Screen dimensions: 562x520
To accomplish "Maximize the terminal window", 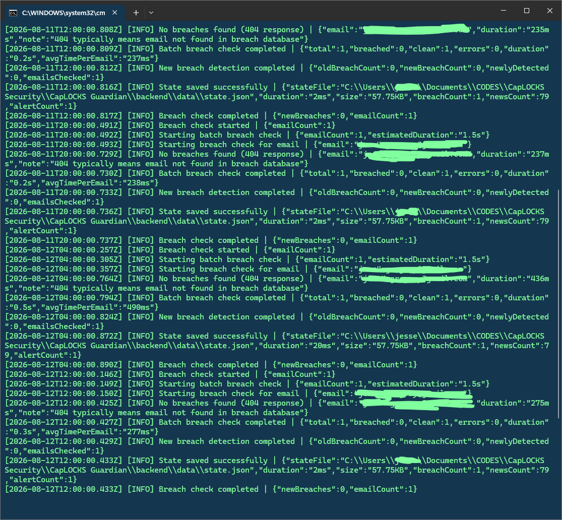I will tap(527, 11).
